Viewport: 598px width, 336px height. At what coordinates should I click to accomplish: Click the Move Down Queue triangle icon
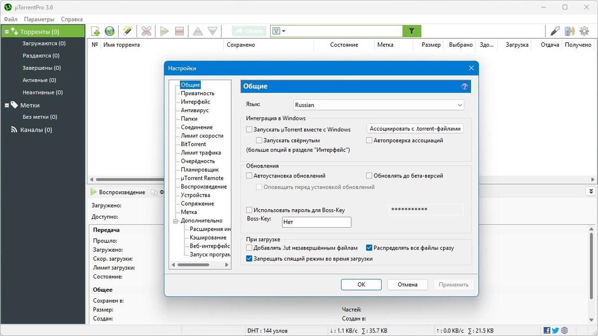pyautogui.click(x=213, y=31)
